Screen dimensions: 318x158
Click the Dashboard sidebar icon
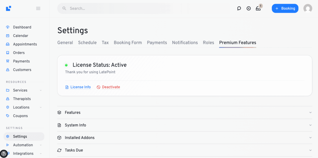(8, 27)
